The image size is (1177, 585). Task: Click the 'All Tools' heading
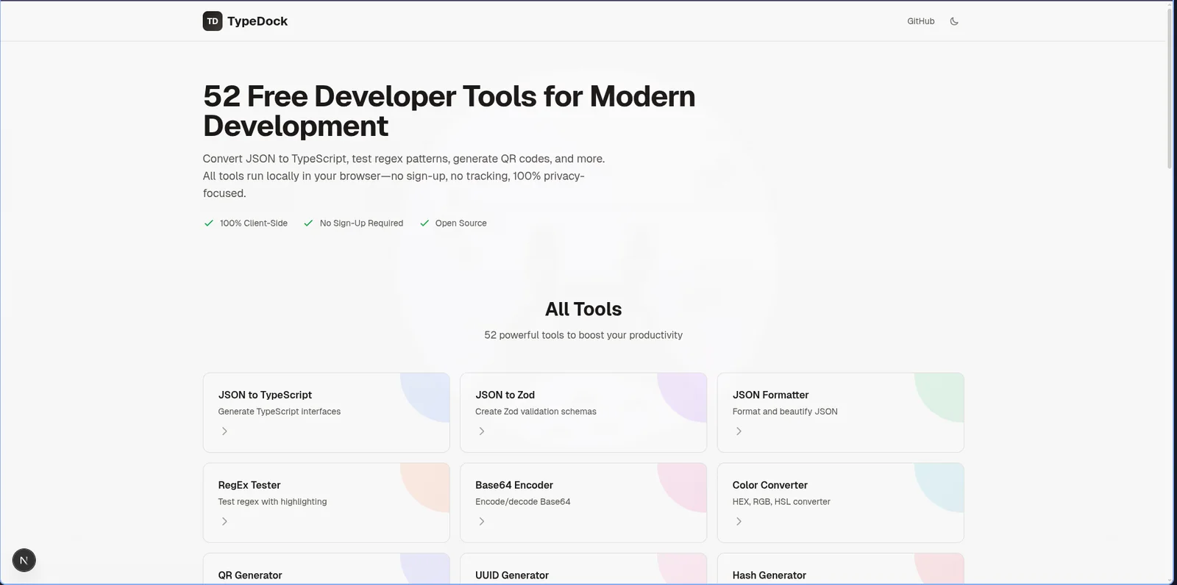click(x=583, y=309)
